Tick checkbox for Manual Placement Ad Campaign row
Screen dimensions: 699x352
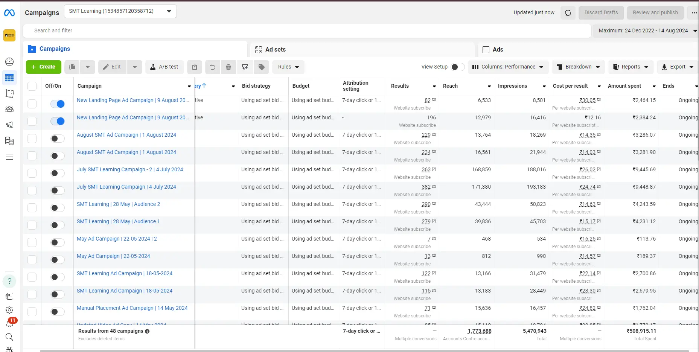[32, 312]
